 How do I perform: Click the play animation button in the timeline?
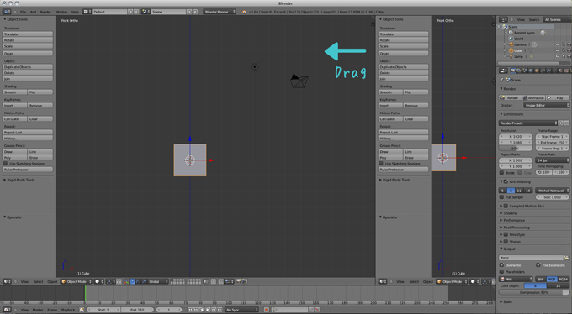coord(208,310)
